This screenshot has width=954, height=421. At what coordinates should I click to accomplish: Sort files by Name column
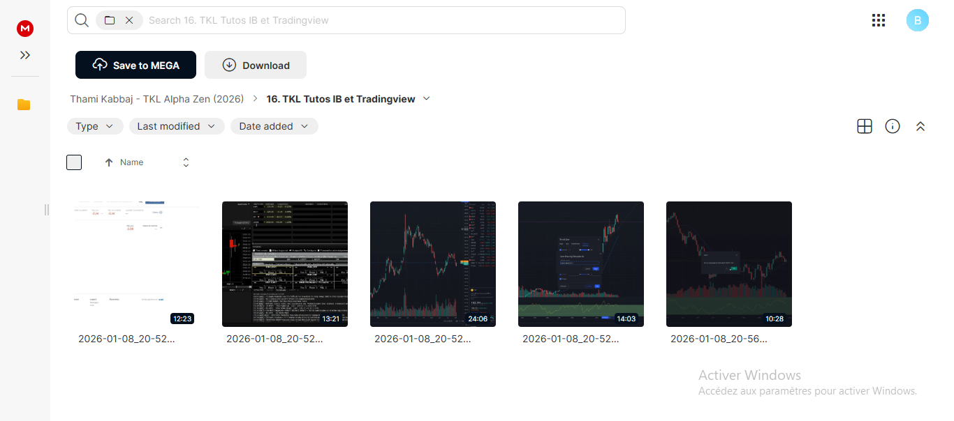point(131,162)
